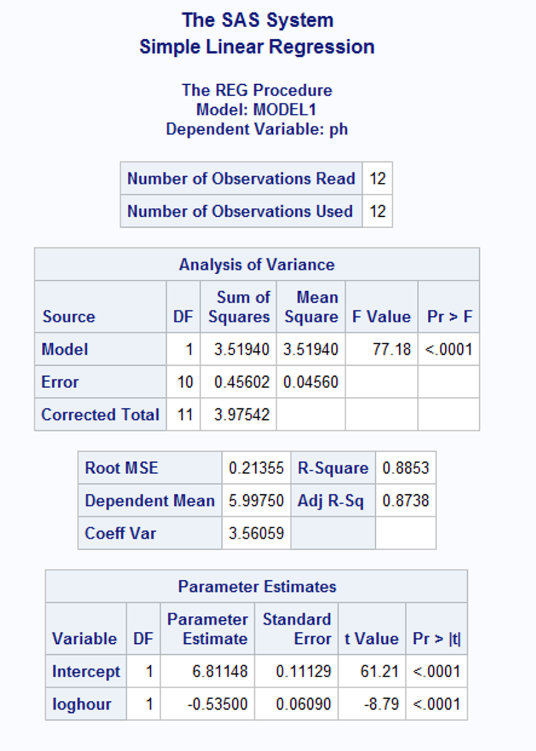
Task: Click the value 12 beside Observations Used
Action: [377, 211]
